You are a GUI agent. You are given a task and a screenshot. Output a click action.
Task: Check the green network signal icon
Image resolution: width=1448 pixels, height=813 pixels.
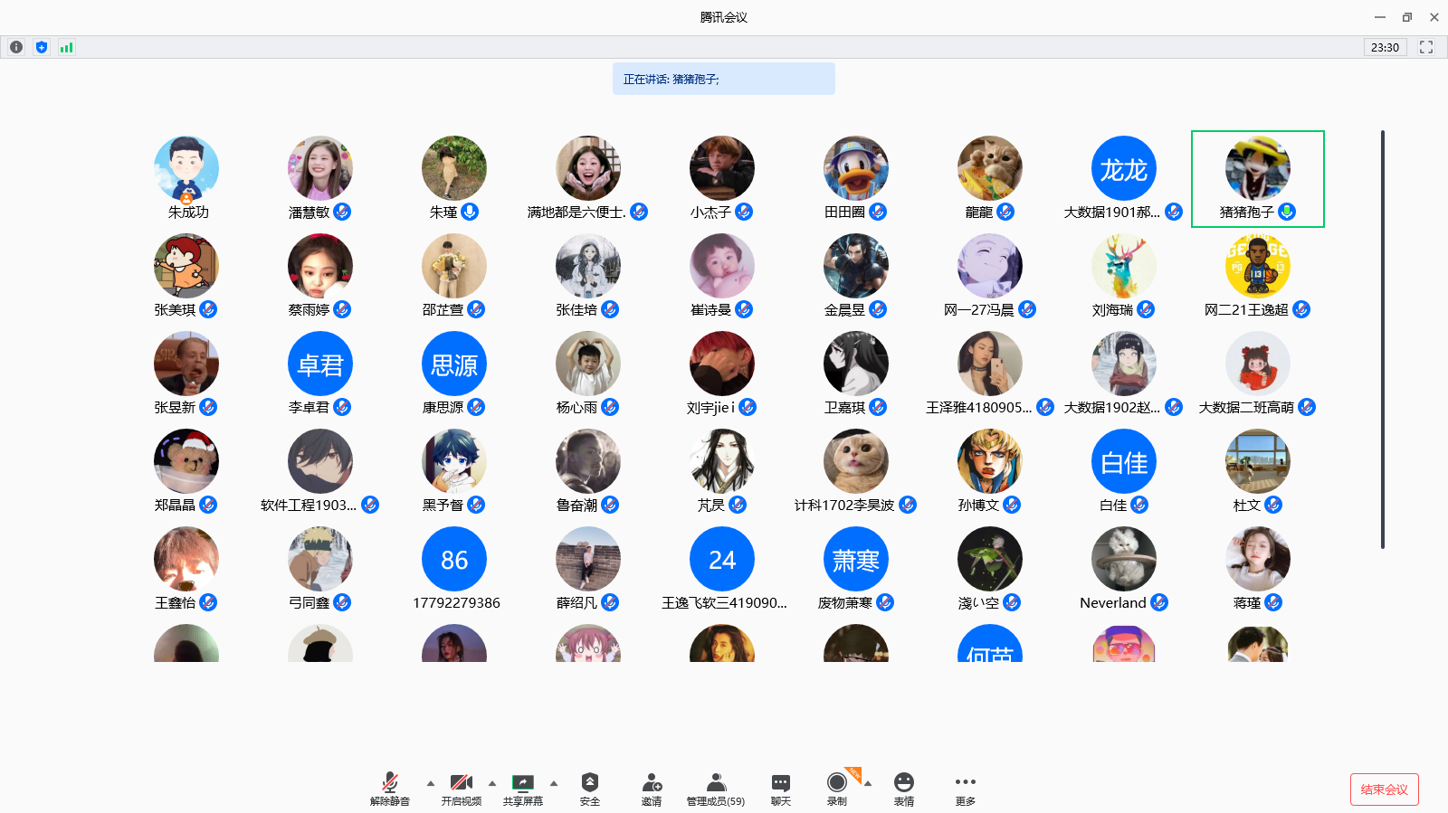[66, 47]
